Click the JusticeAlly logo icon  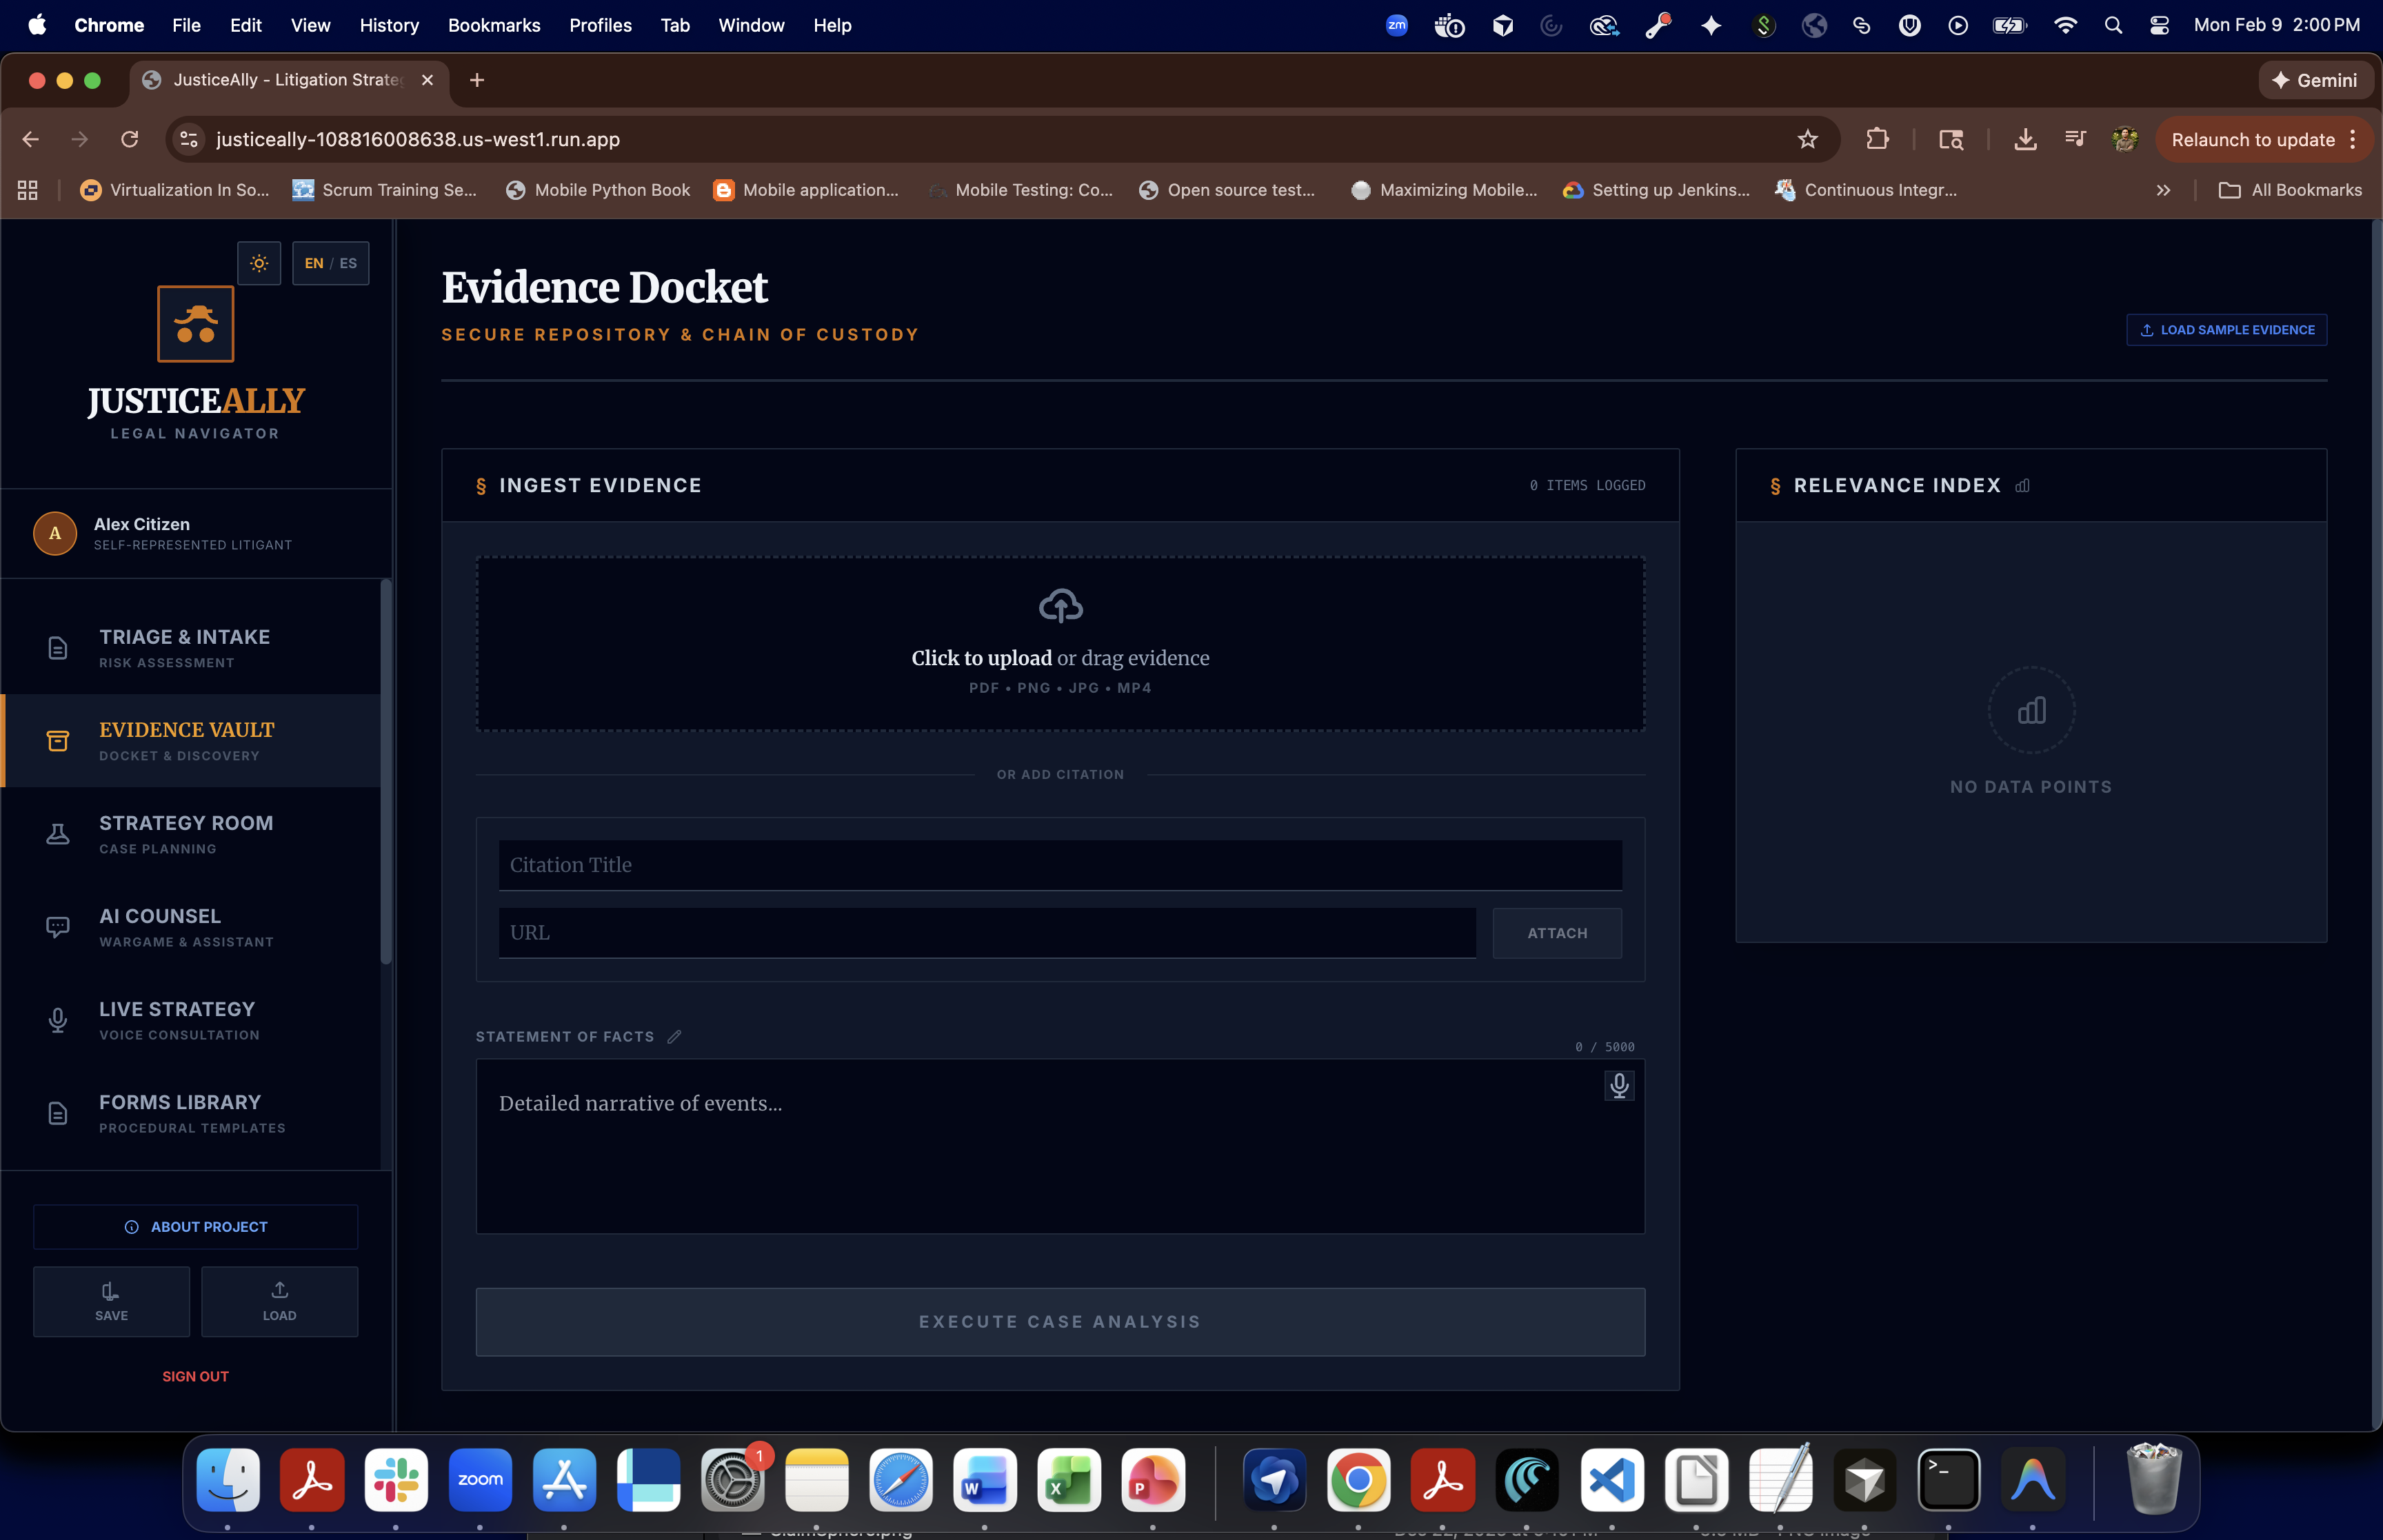tap(196, 324)
